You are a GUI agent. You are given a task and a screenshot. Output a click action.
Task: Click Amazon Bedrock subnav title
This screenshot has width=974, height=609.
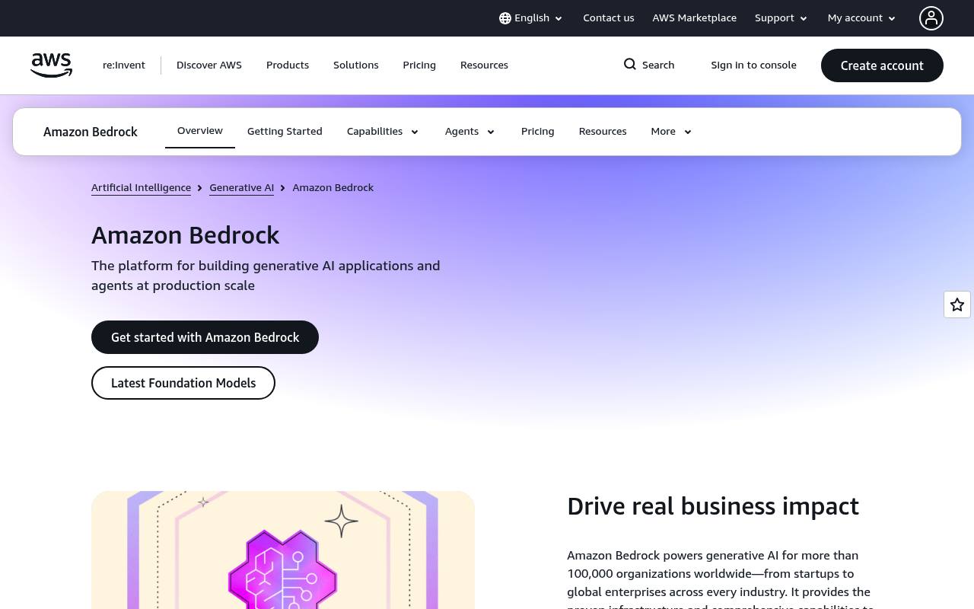91,132
